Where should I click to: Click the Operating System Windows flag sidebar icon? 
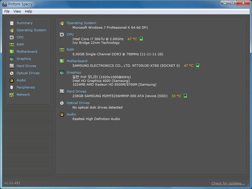[12, 30]
